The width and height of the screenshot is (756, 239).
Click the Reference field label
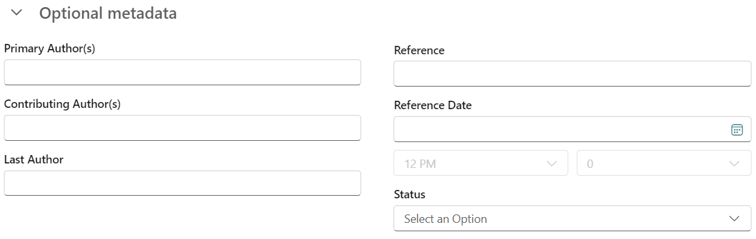pos(419,50)
